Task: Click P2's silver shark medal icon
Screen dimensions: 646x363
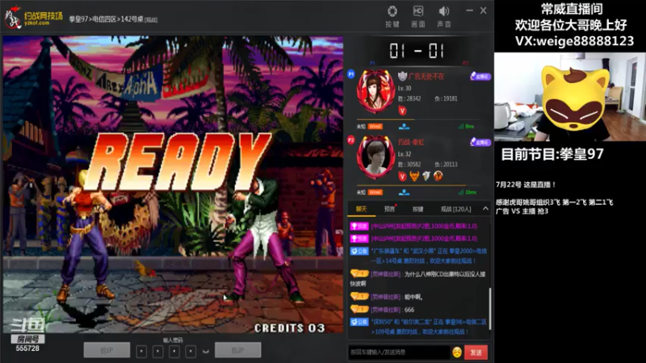Action: pyautogui.click(x=426, y=176)
